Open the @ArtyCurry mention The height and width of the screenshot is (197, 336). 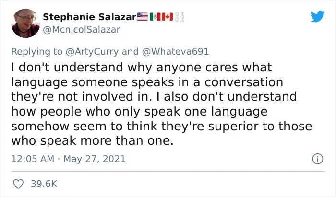(x=92, y=52)
